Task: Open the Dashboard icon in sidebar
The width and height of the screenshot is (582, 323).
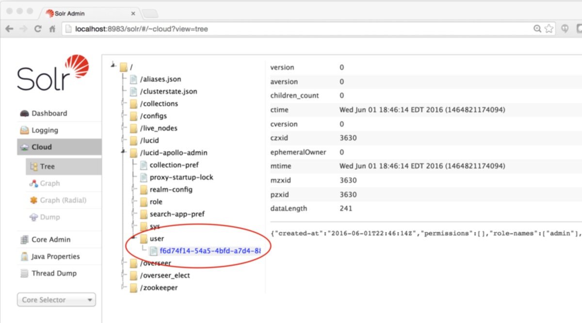Action: click(24, 113)
